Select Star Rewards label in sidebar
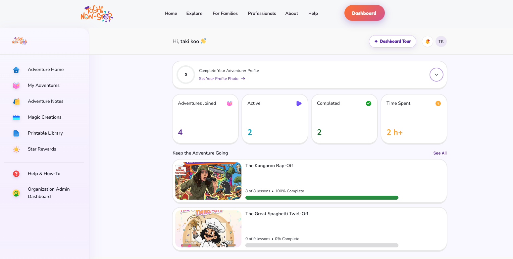The image size is (513, 259). pyautogui.click(x=42, y=149)
